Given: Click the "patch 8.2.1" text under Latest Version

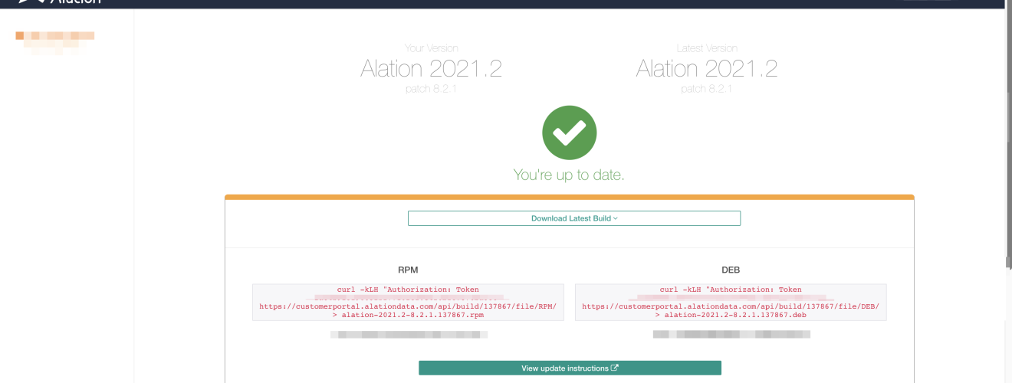Looking at the screenshot, I should [707, 89].
